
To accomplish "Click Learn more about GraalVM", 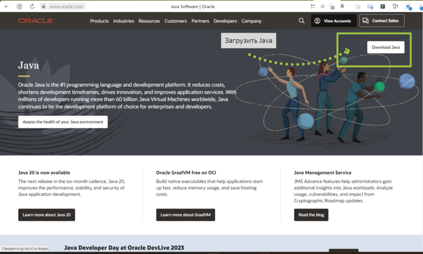I will point(186,215).
